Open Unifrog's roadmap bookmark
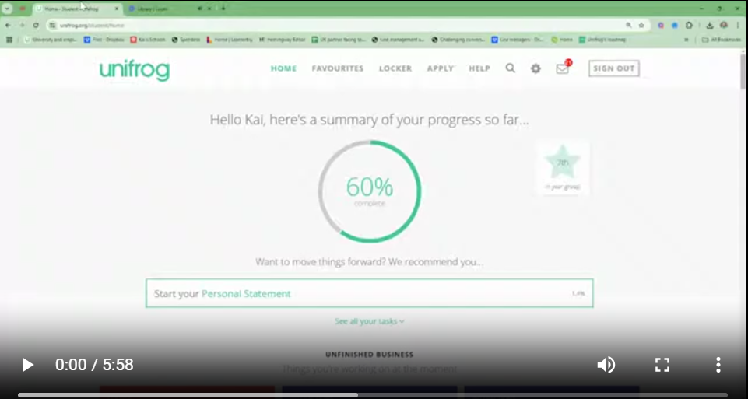 pyautogui.click(x=602, y=40)
